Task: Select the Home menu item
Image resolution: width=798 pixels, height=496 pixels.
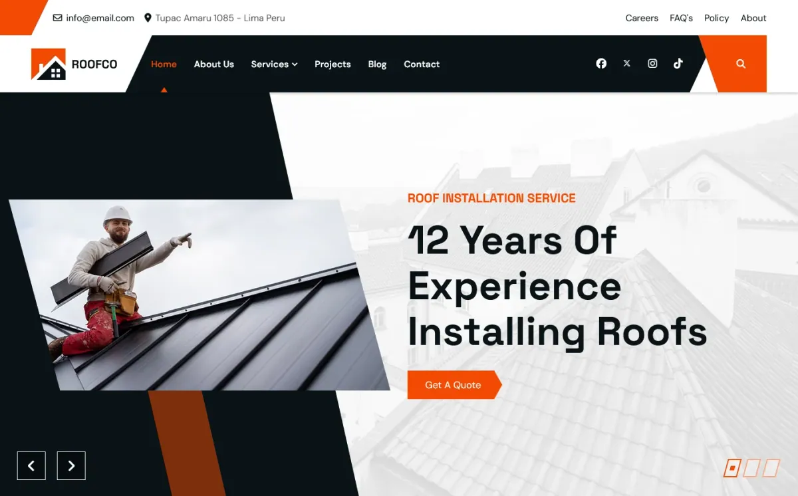Action: 164,64
